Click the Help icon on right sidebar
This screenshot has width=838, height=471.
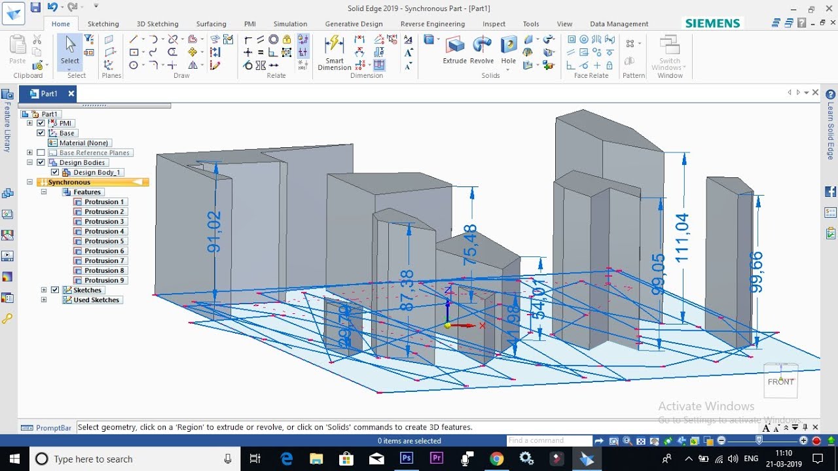[x=831, y=94]
